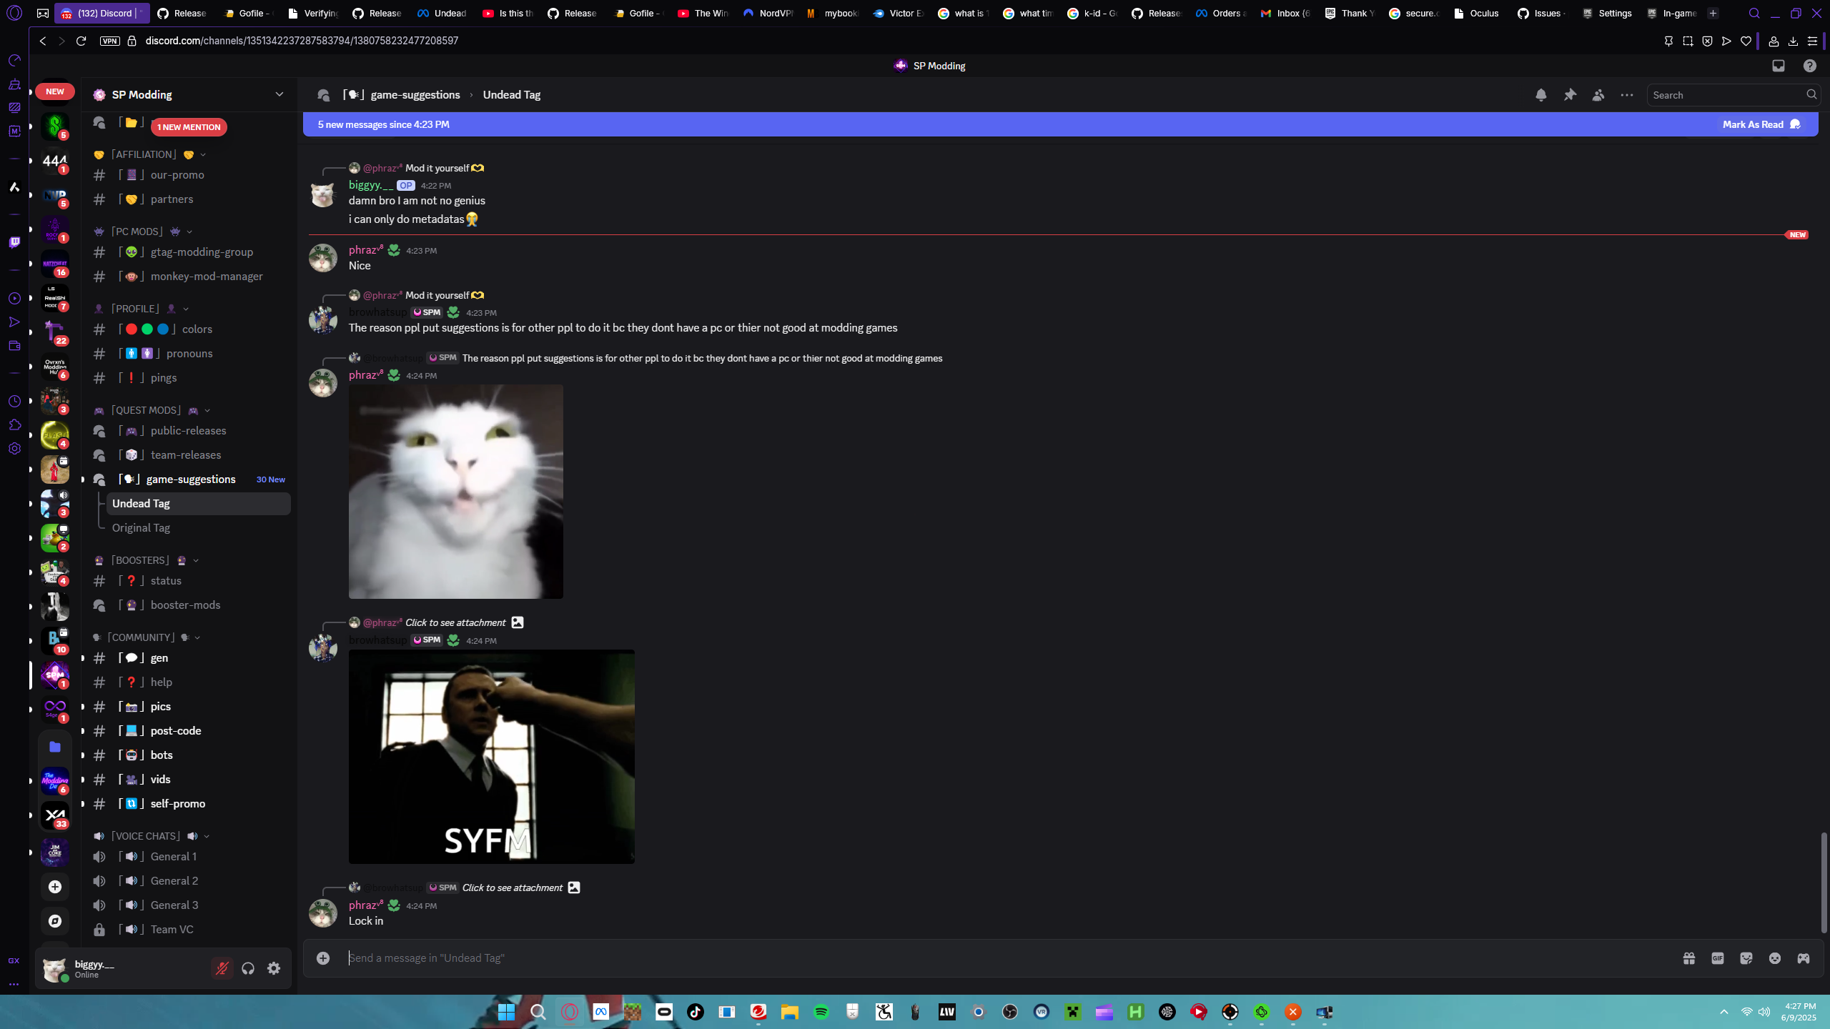The width and height of the screenshot is (1830, 1029).
Task: Show the thread member list
Action: click(1598, 95)
